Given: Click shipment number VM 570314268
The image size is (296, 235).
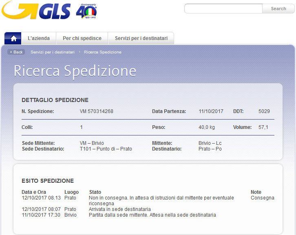Looking at the screenshot, I should point(97,111).
